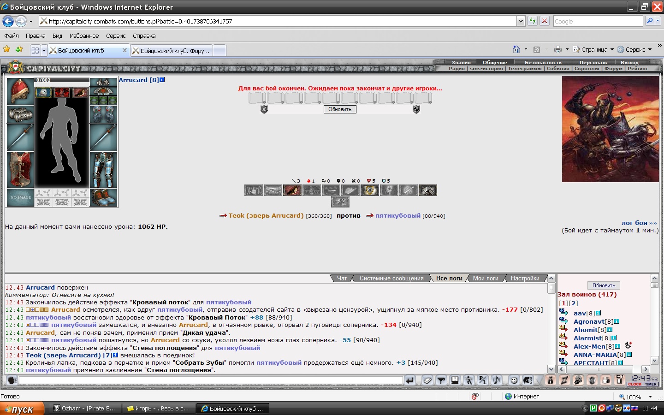Open the Избранное menu
The image size is (664, 415).
pyautogui.click(x=84, y=36)
